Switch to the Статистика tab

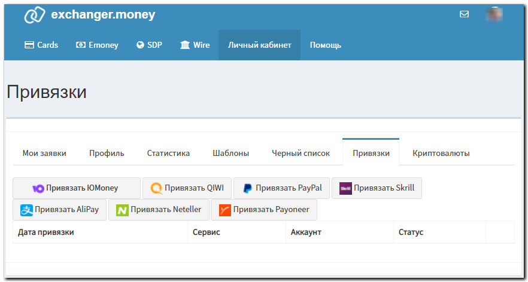click(168, 154)
